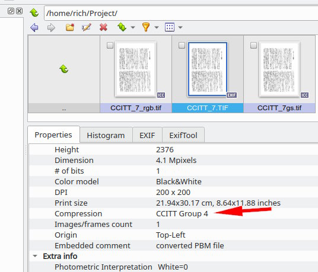The image size is (318, 272).
Task: Click the file name CCITT_7_rgb.tif
Action: coord(136,108)
